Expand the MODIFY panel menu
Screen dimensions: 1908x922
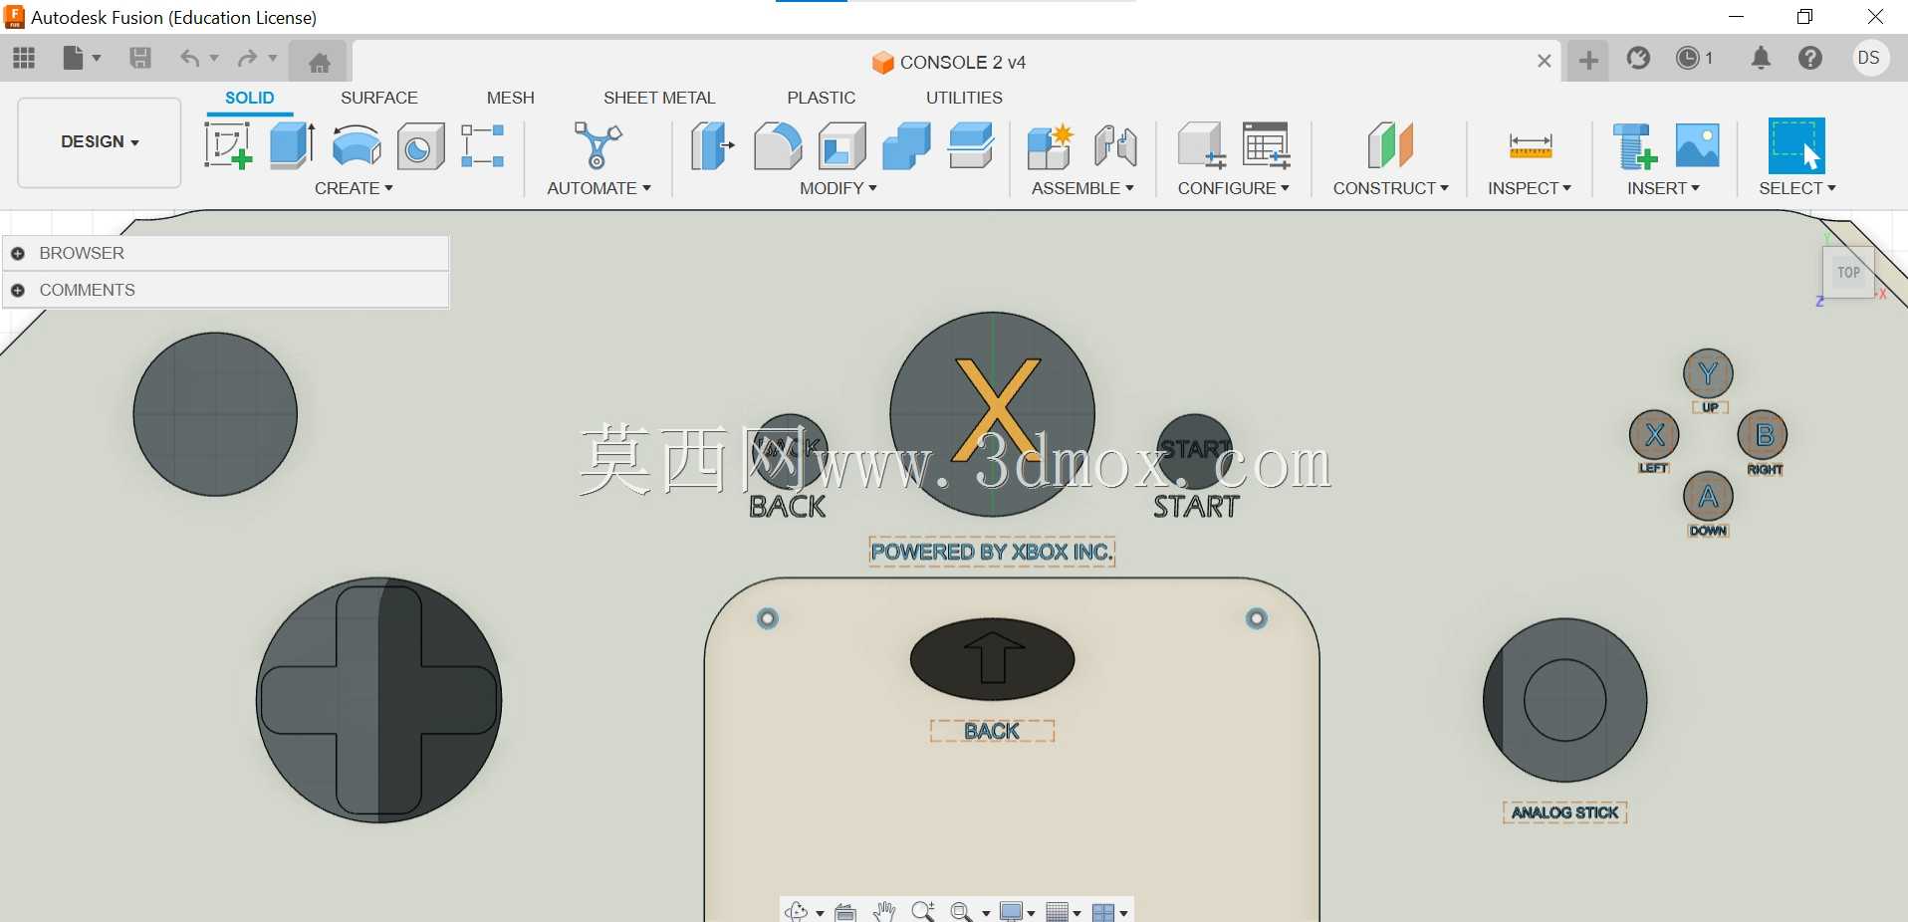point(838,188)
